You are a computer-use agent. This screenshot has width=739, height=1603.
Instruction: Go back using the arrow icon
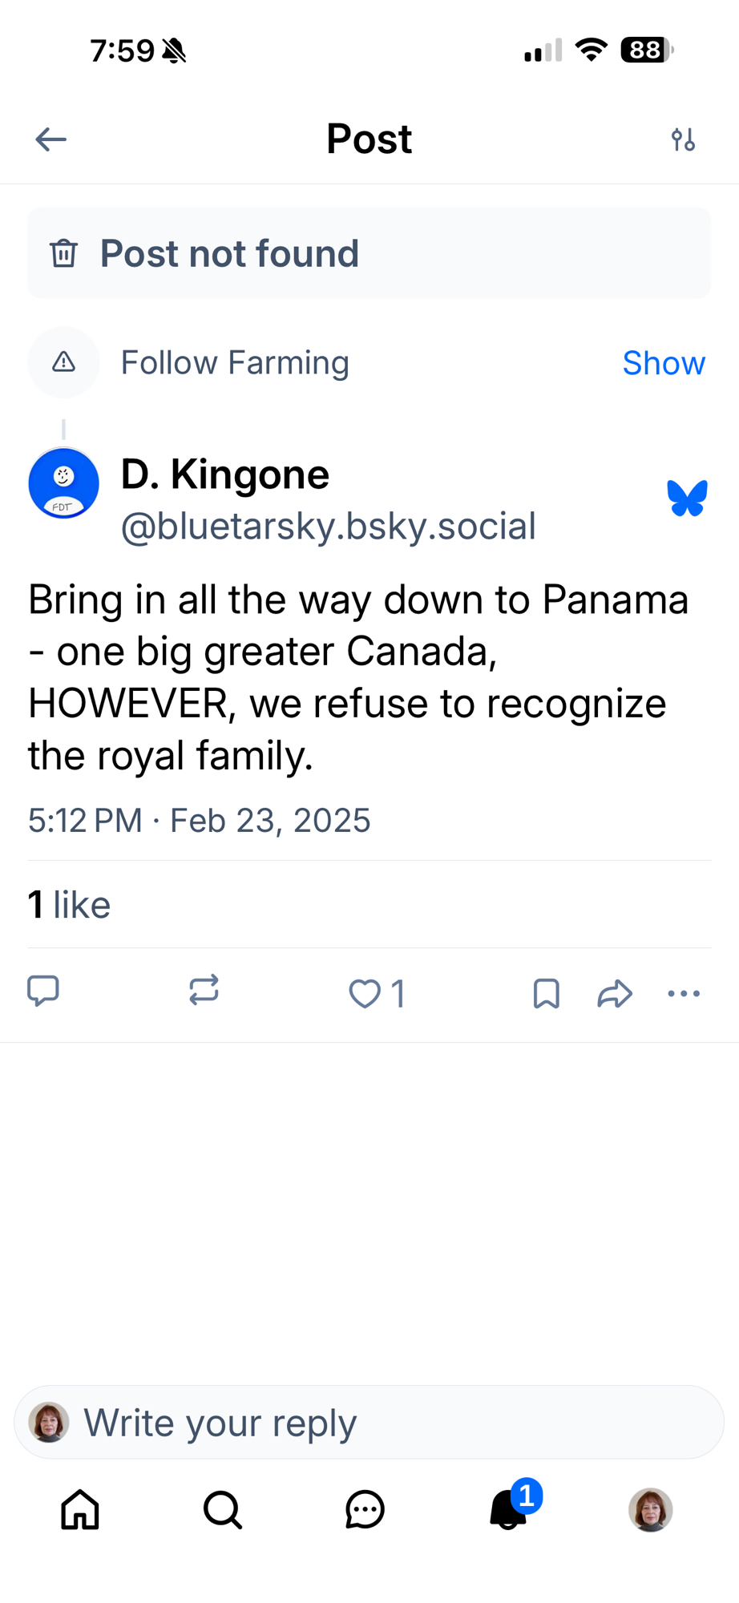coord(50,139)
